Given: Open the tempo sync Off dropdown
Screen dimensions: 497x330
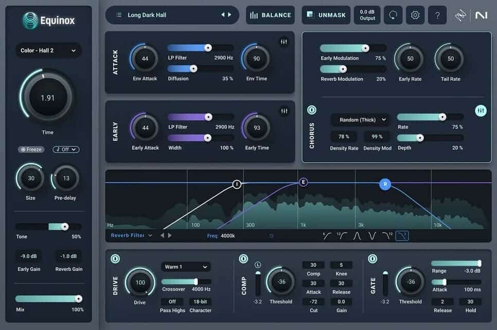Looking at the screenshot, I should pyautogui.click(x=66, y=149).
